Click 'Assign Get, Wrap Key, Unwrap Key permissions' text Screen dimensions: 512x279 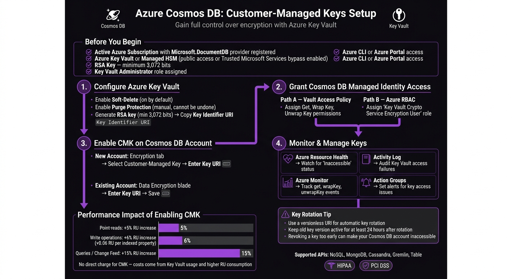click(313, 110)
